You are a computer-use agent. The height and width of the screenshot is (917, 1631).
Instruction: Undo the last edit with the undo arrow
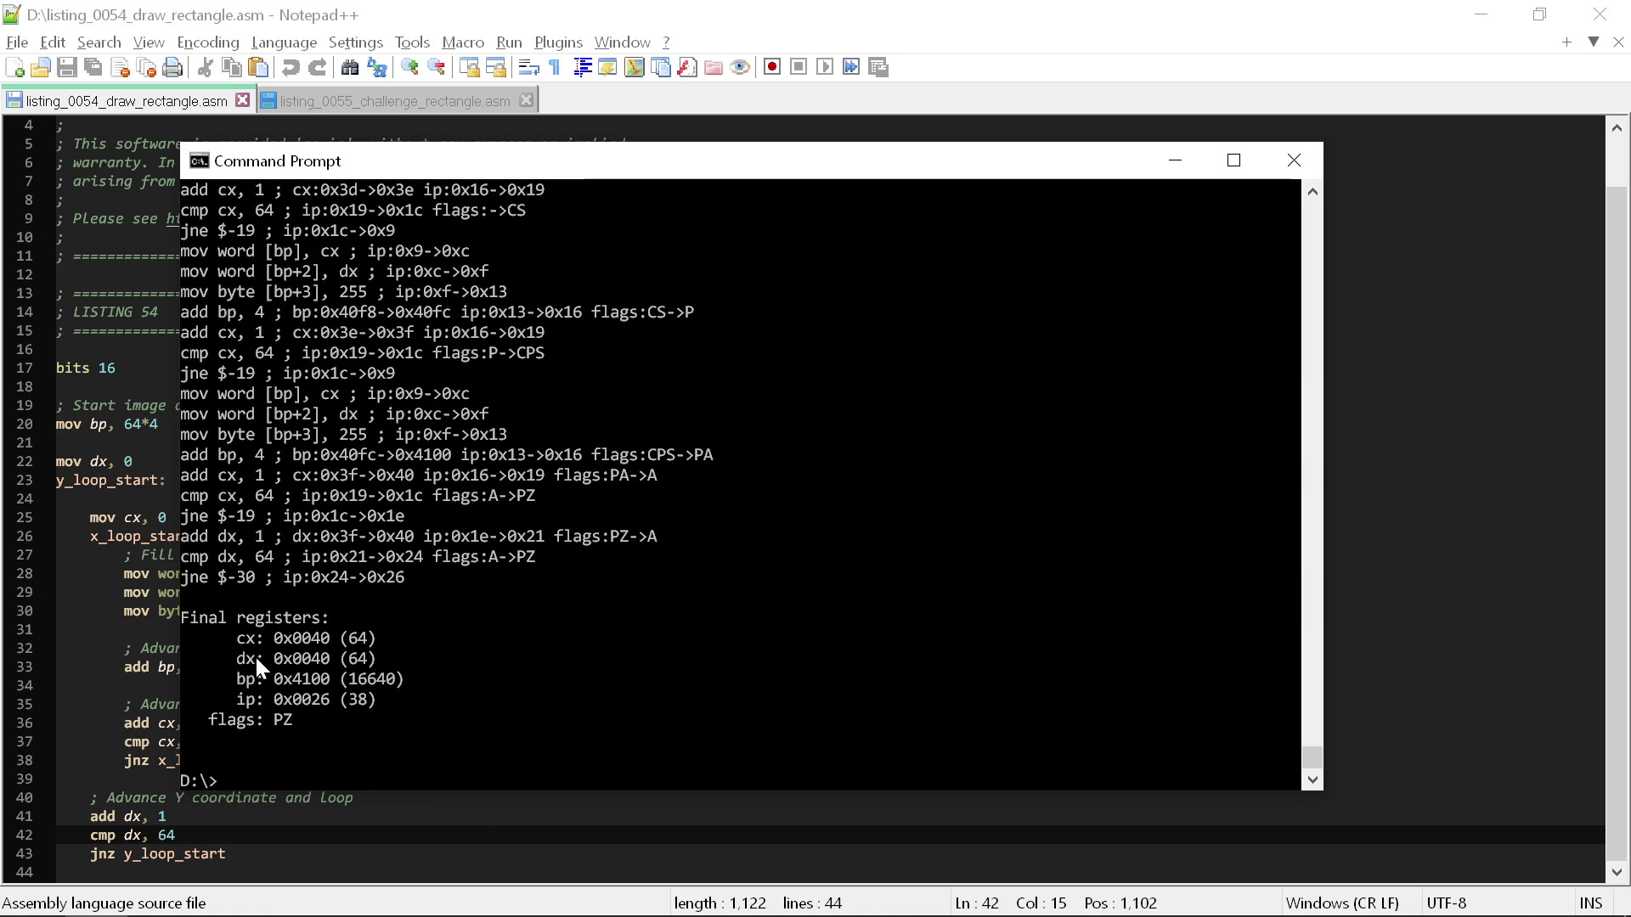pyautogui.click(x=291, y=67)
